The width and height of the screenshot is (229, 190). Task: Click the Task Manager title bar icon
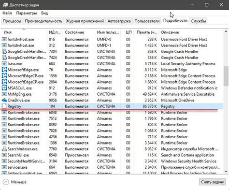(x=5, y=5)
